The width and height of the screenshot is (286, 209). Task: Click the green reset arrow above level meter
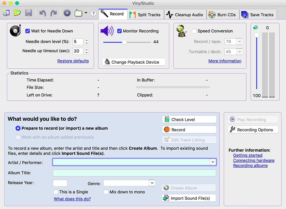pos(255,28)
